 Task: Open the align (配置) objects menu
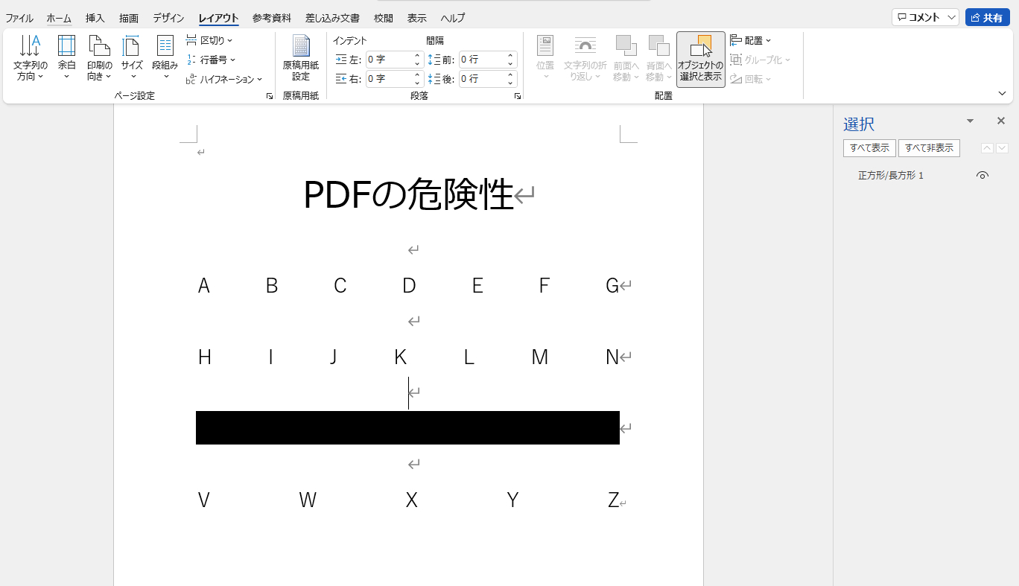click(x=751, y=40)
